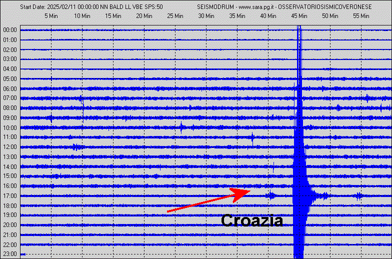Click the 5 Min axis label
The width and height of the screenshot is (392, 259).
click(x=51, y=16)
